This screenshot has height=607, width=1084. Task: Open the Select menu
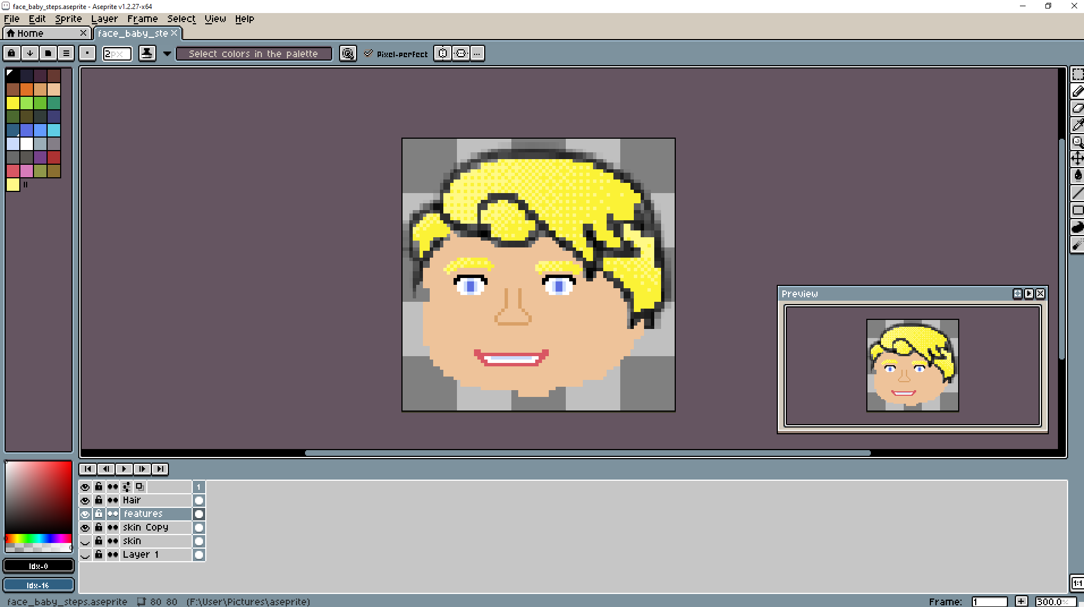tap(181, 19)
